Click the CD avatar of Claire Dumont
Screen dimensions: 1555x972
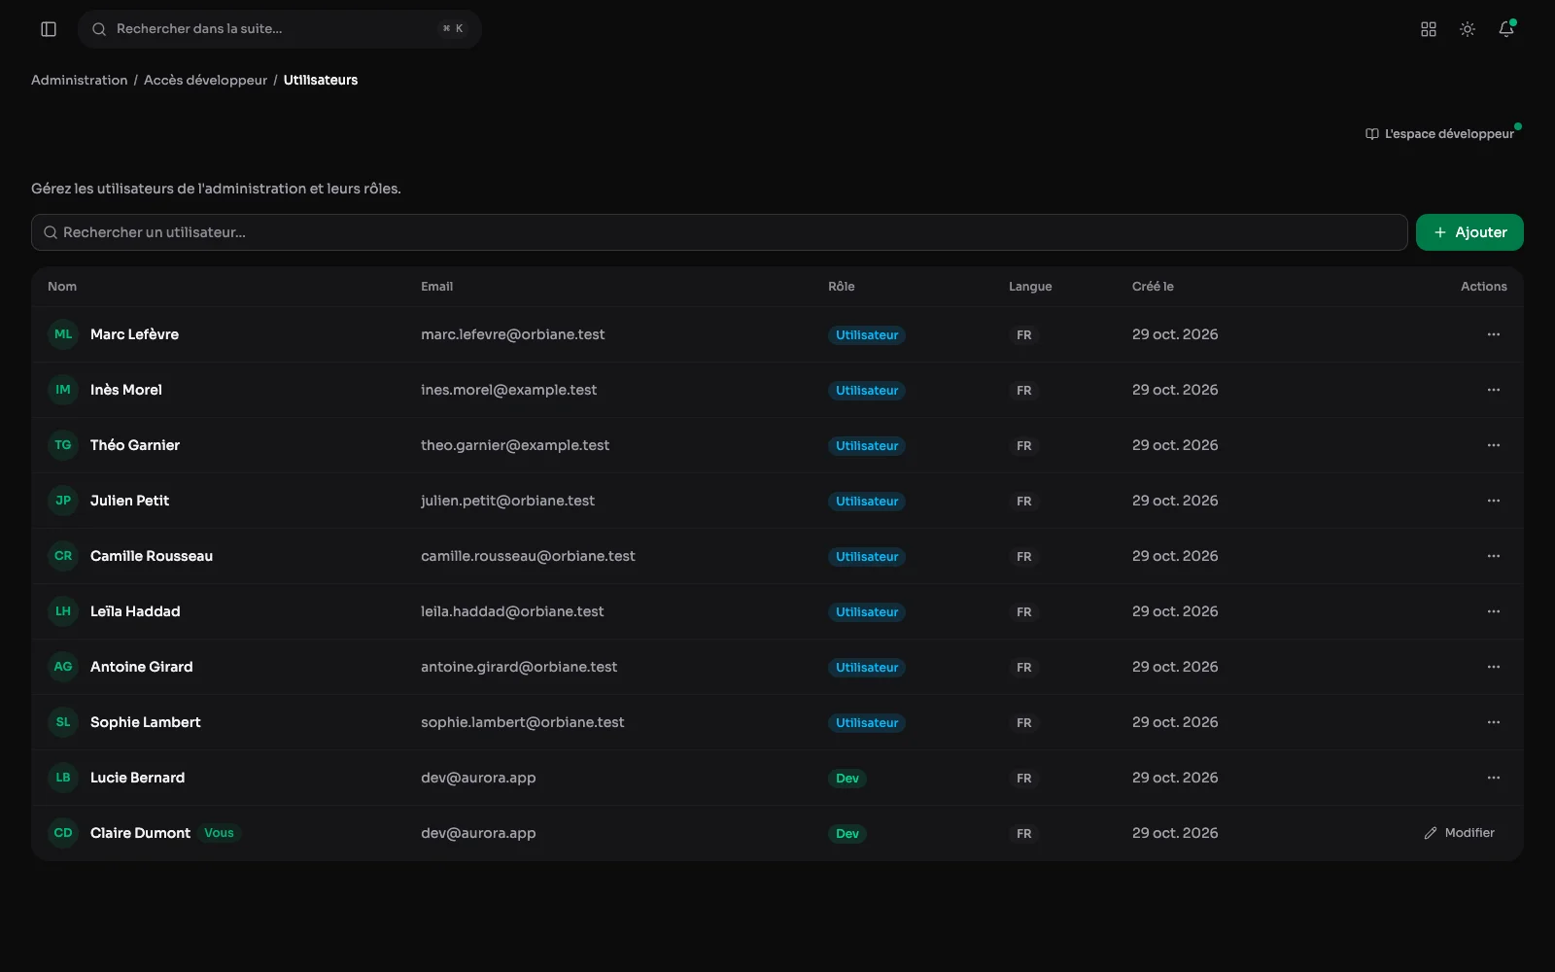pyautogui.click(x=63, y=833)
